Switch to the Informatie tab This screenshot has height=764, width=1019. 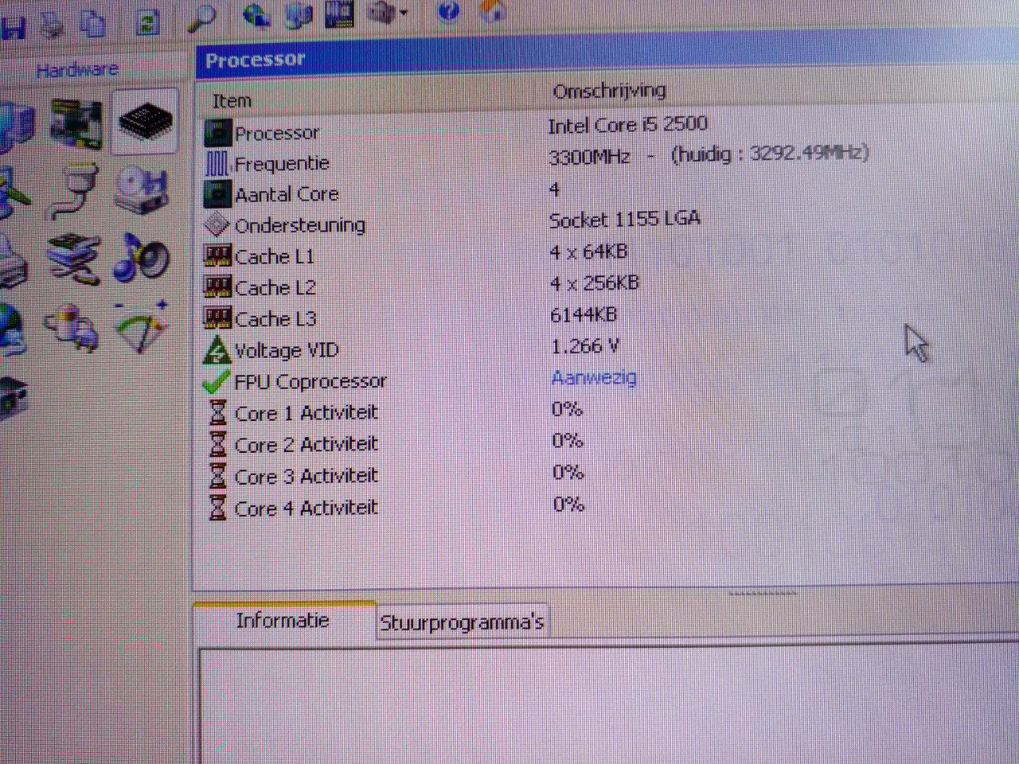click(x=283, y=620)
